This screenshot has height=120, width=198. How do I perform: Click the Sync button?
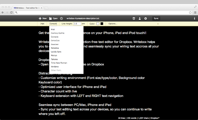(x=156, y=19)
